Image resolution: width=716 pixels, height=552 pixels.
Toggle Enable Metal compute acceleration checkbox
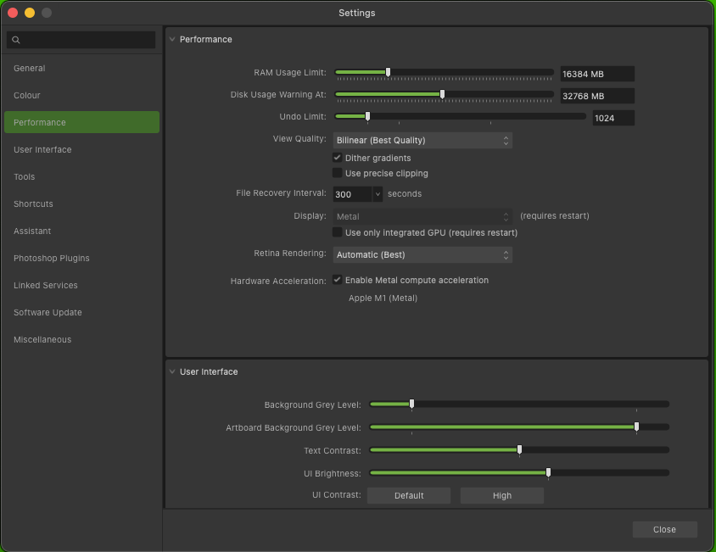[338, 280]
